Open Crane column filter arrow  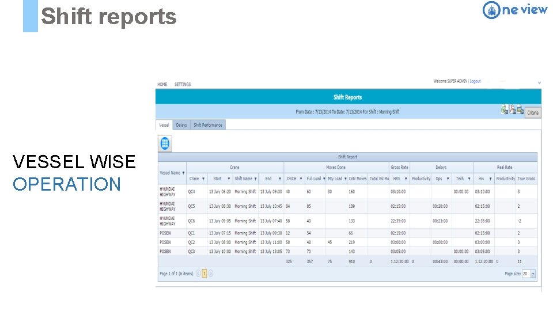[x=203, y=179]
